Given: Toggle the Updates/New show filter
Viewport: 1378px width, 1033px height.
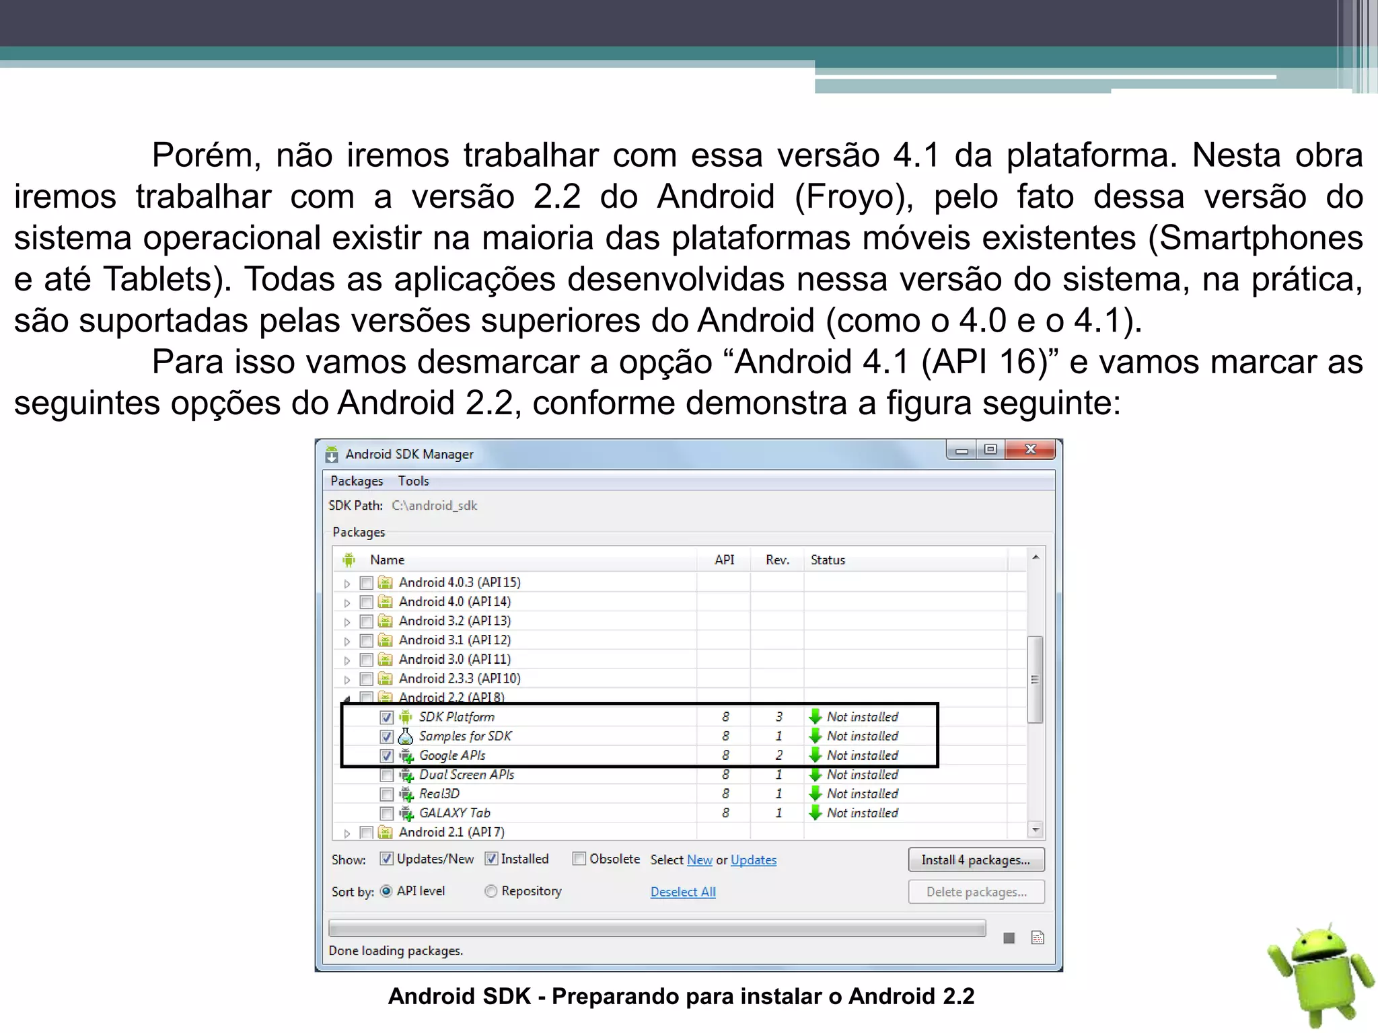Looking at the screenshot, I should 387,859.
